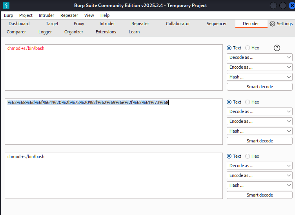Click the Burp Suite logo icon
295x215 pixels.
(6, 5)
